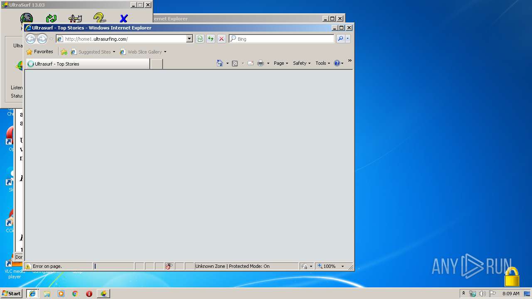Click the UltraSurf Retry green arrows icon

[51, 18]
